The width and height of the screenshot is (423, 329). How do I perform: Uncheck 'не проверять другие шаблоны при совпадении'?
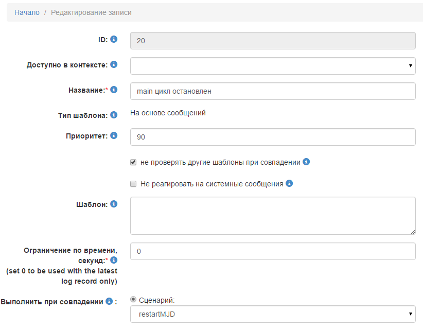click(x=133, y=162)
